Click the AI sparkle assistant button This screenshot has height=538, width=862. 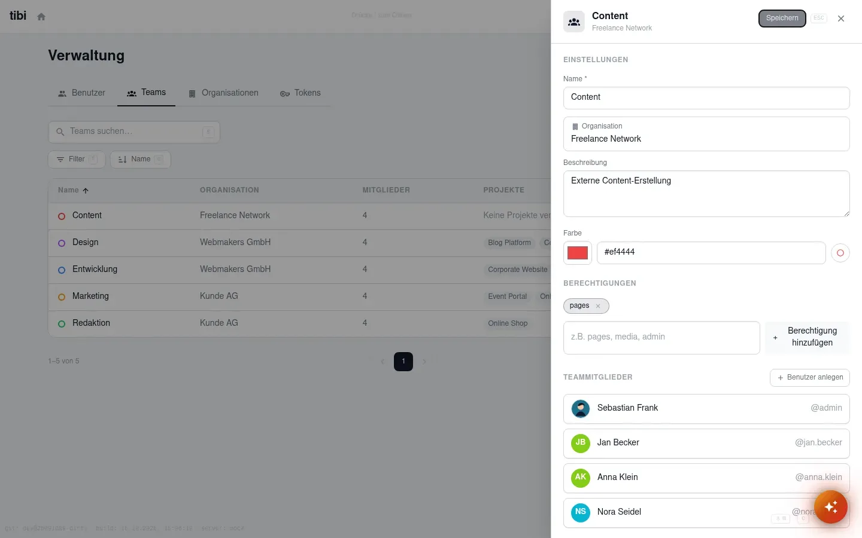click(830, 507)
